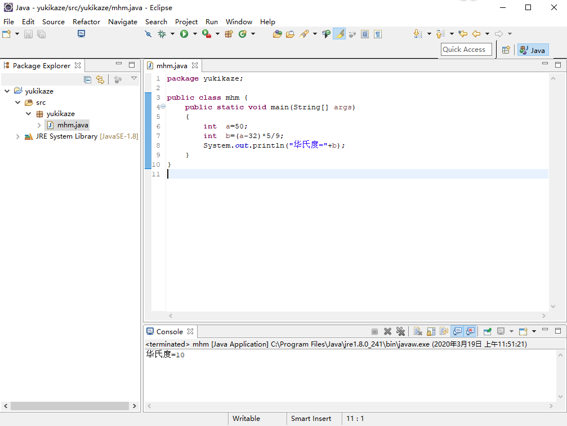Screen dimensions: 567x426
Task: Click the Open Task folder icon
Action: click(290, 34)
